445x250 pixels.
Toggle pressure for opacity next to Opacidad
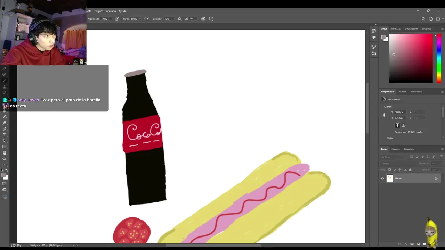pyautogui.click(x=117, y=19)
